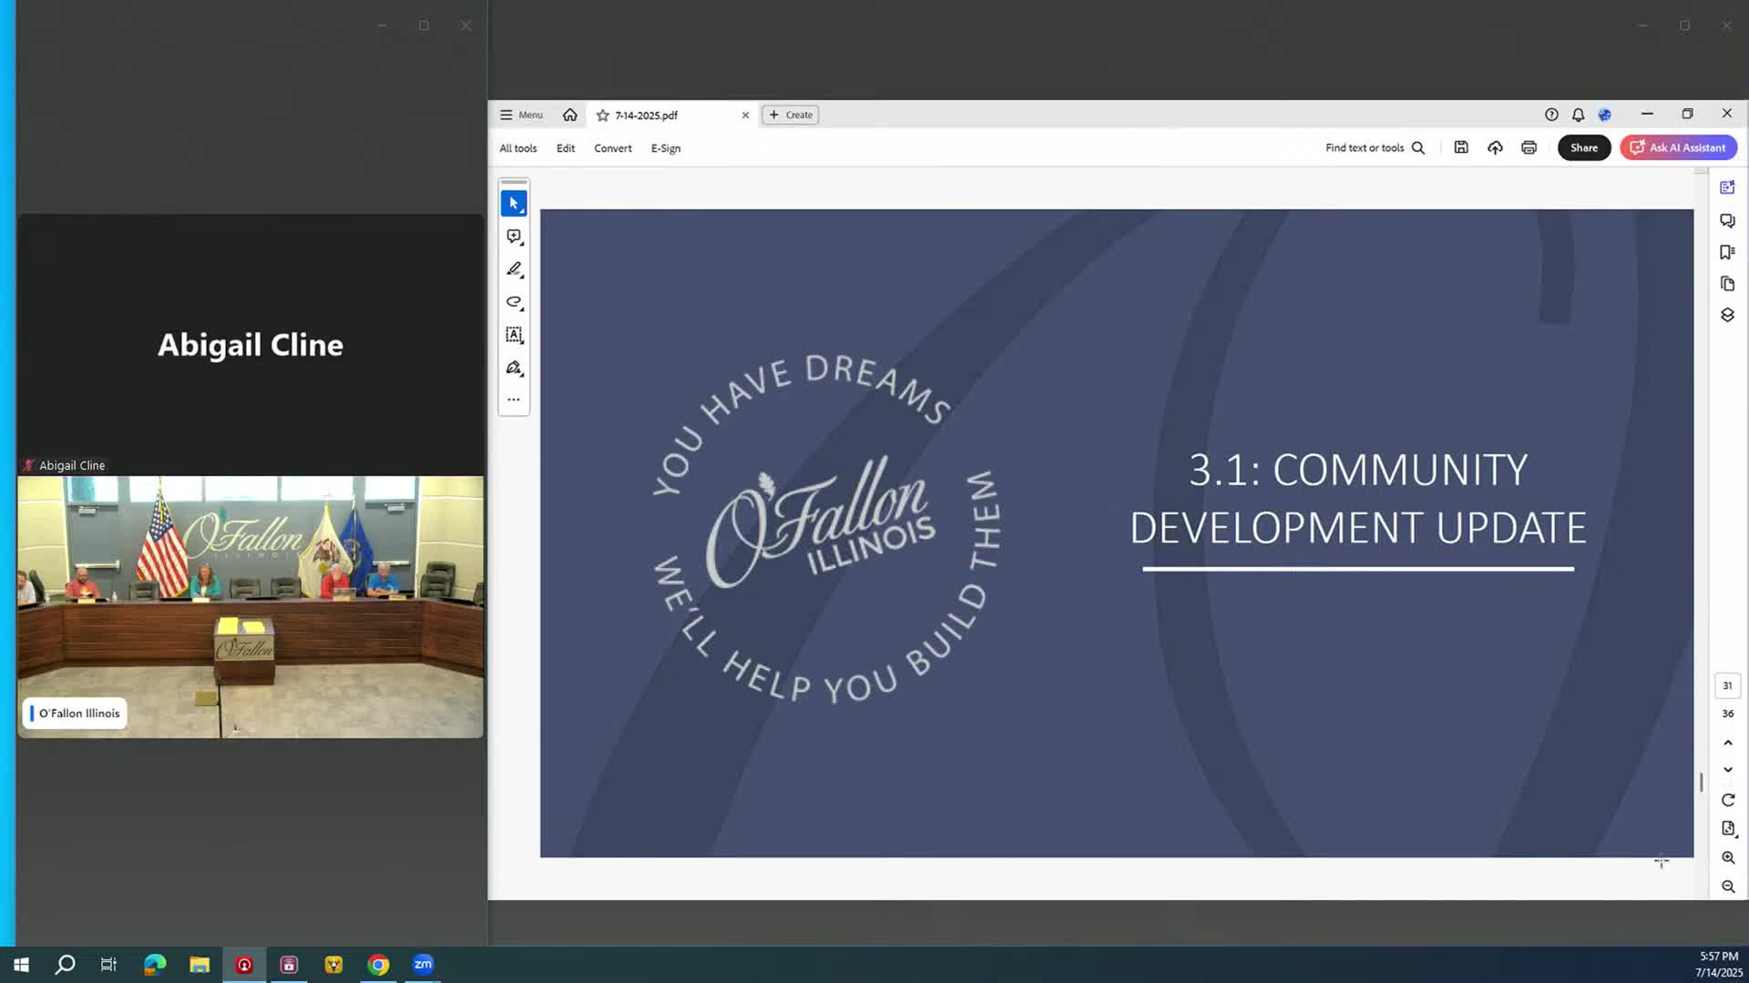Open the add comment tool
This screenshot has width=1749, height=983.
click(x=514, y=237)
